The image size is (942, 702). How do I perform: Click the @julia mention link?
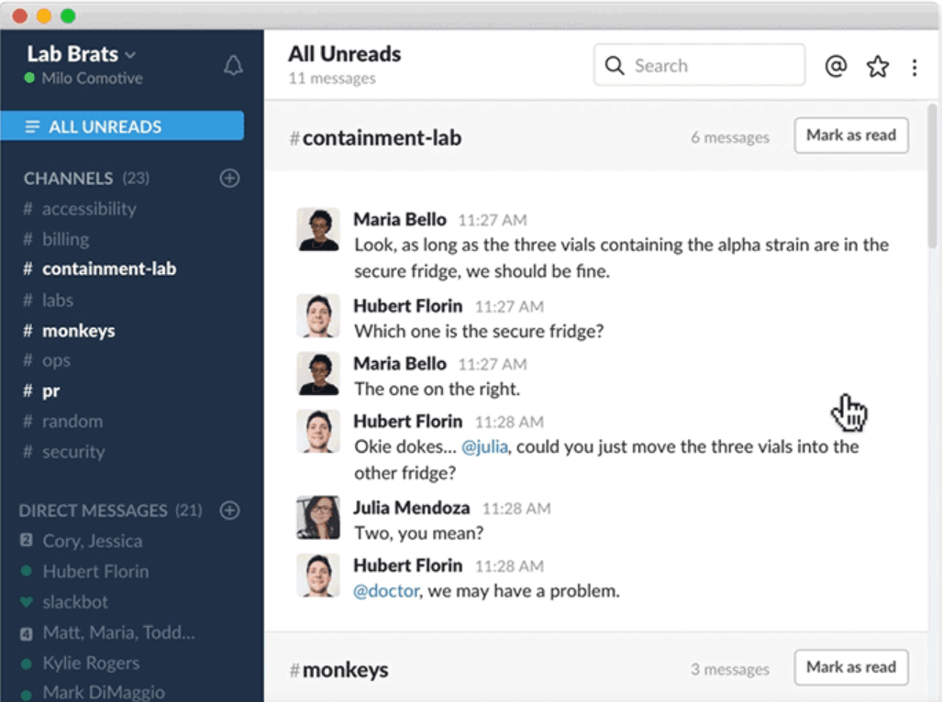[484, 446]
